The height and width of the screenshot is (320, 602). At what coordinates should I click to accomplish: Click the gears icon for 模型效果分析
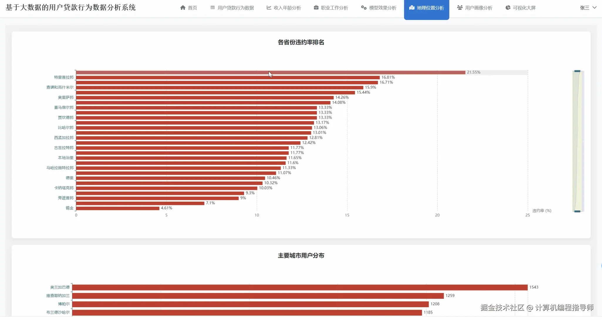point(364,8)
